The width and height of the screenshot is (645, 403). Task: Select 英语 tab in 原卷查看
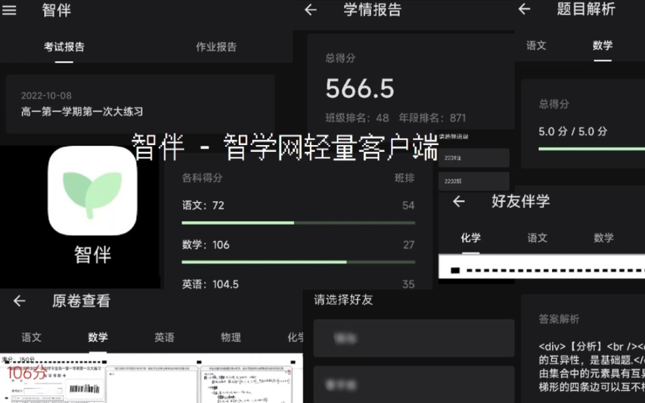click(164, 338)
